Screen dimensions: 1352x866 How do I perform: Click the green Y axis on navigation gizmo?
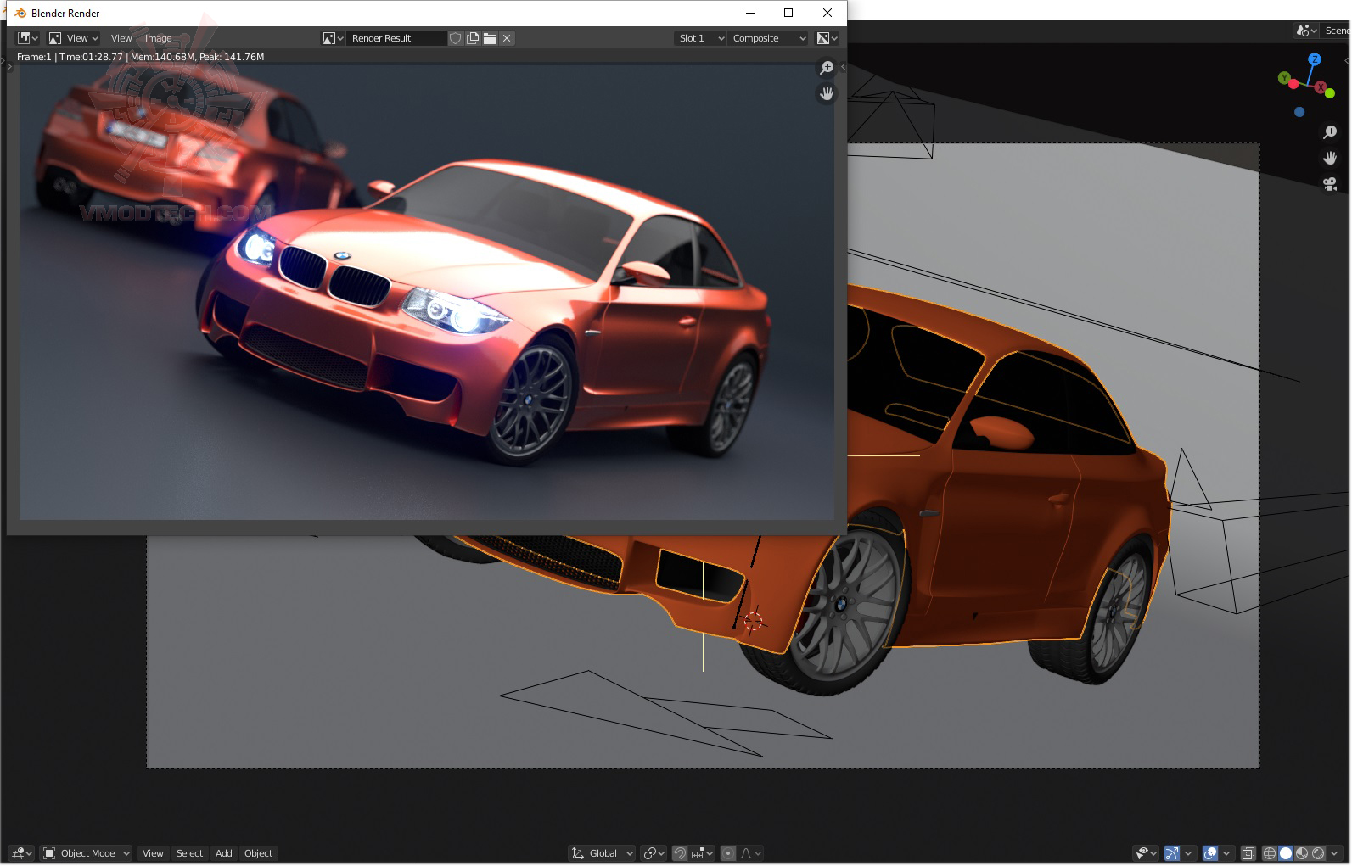coord(1284,78)
